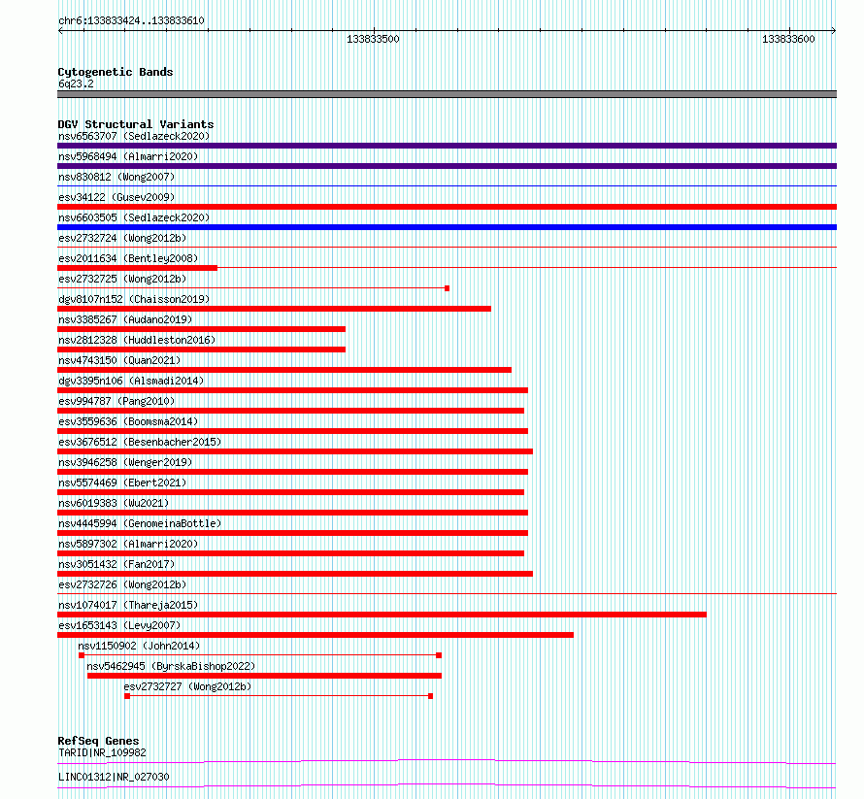This screenshot has height=799, width=864.
Task: Click the 6q23.2 cytogenetic band label
Action: 76,83
